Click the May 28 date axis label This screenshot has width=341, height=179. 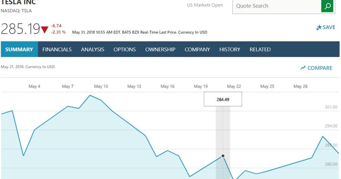300,86
